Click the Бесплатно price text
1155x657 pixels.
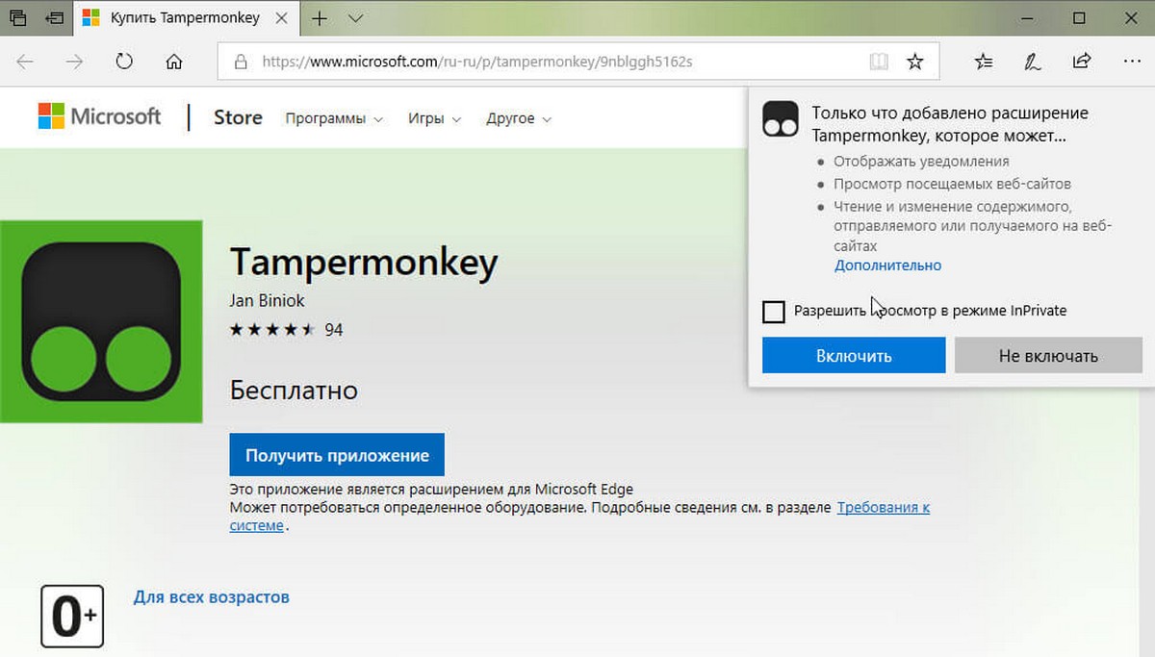click(x=294, y=391)
